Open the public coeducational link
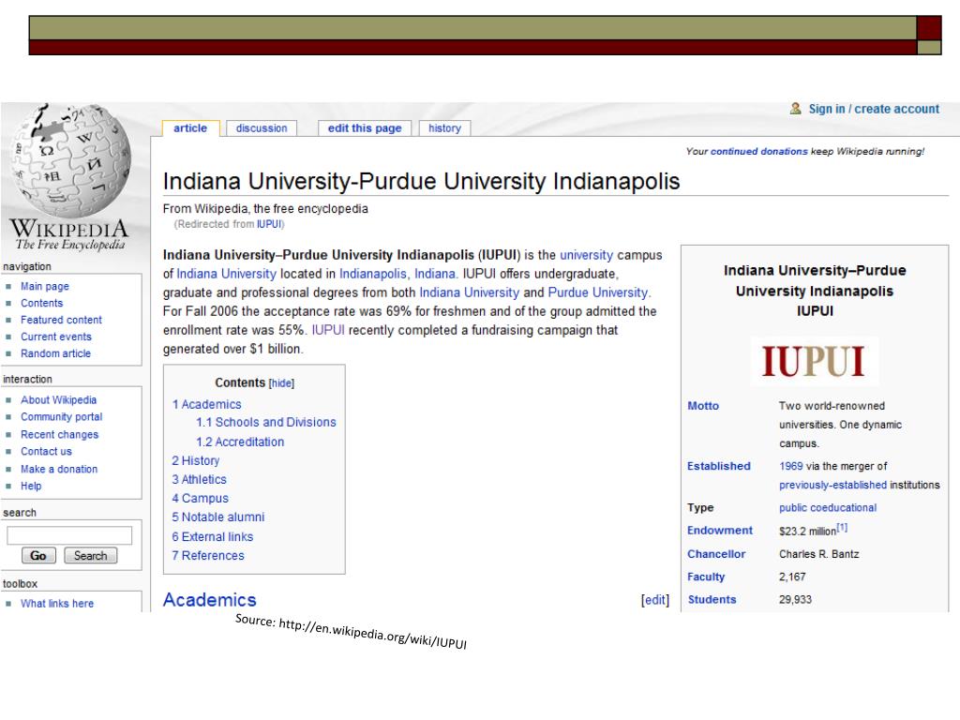This screenshot has width=960, height=720. 828,508
